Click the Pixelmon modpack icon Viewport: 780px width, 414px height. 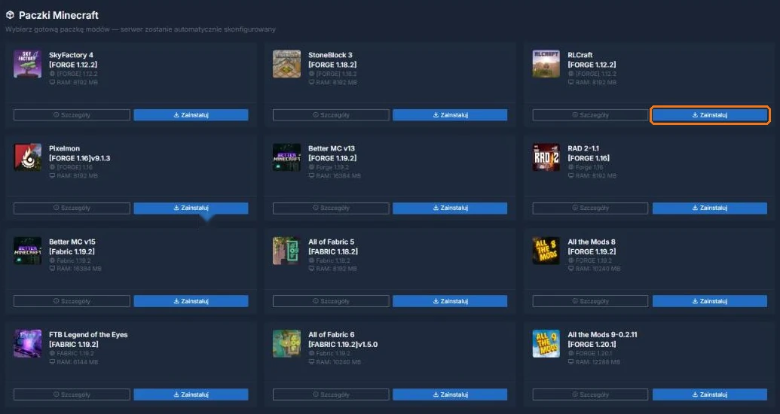[x=27, y=157]
